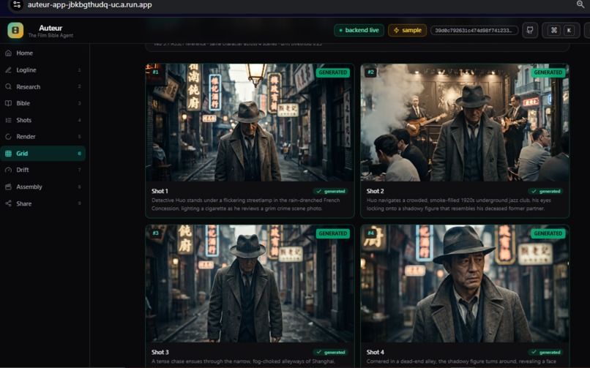Click the GENERATED badge on shot #3
Viewport: 590px width, 368px height.
[332, 233]
